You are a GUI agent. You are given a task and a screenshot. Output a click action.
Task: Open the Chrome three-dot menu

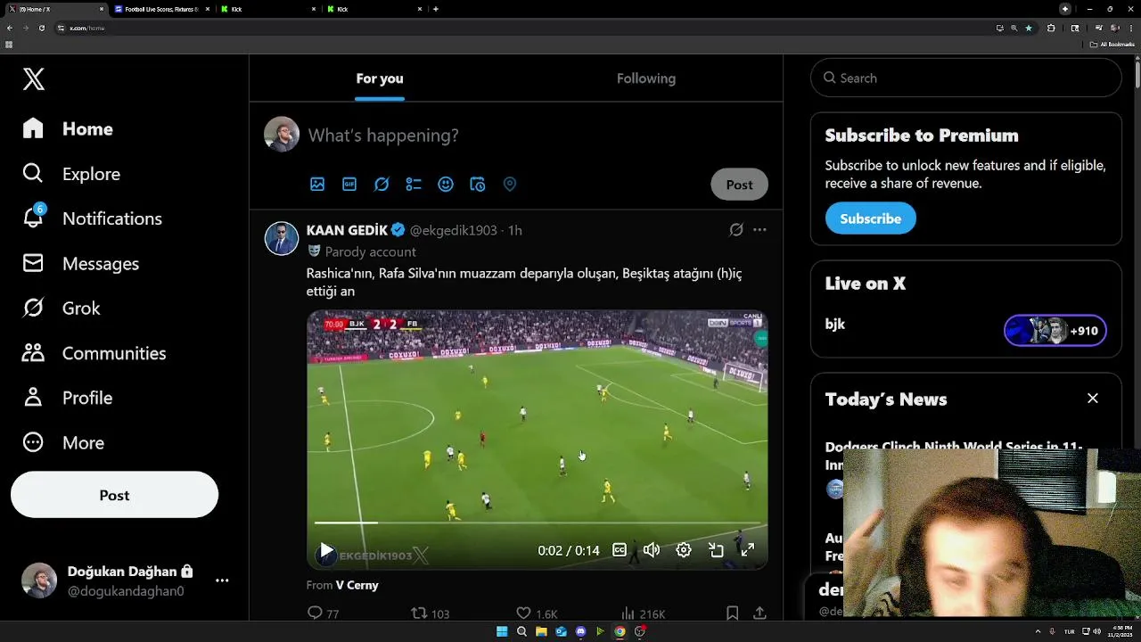(x=1131, y=28)
